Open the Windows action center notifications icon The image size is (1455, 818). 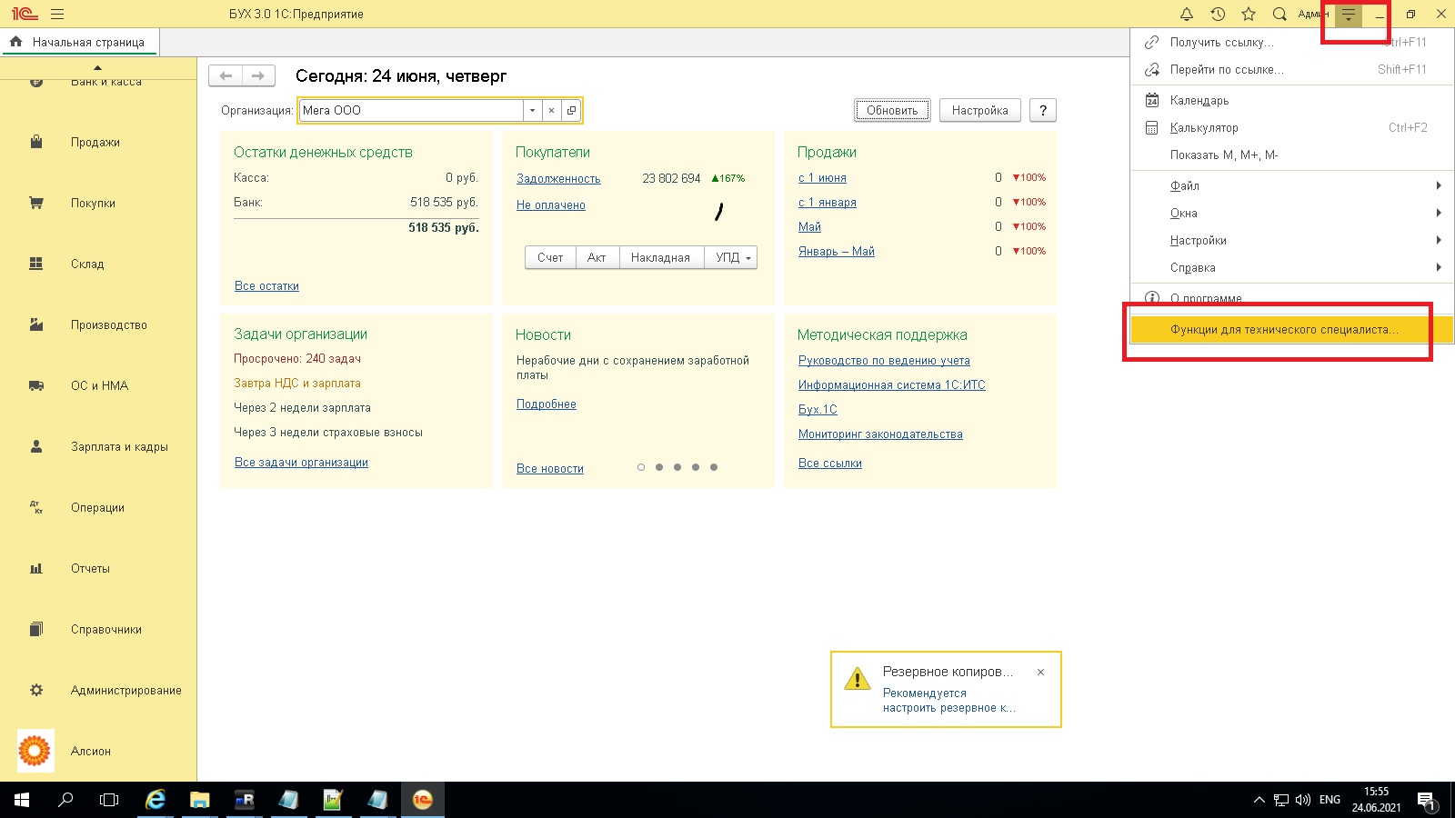(x=1427, y=801)
